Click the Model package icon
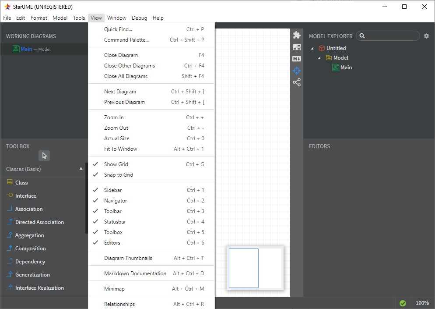Image resolution: width=435 pixels, height=309 pixels. (x=329, y=57)
